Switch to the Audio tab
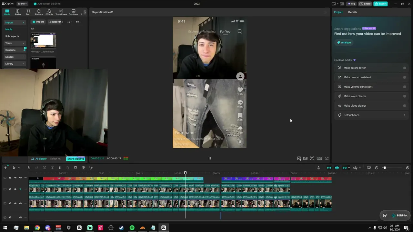The image size is (413, 232). coord(17,12)
